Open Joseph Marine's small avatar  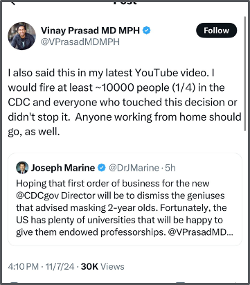(x=22, y=168)
